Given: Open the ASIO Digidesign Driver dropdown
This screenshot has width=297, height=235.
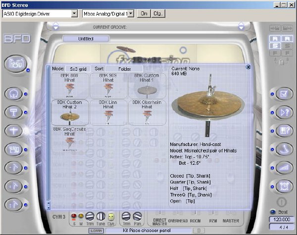Looking at the screenshot, I should [74, 14].
